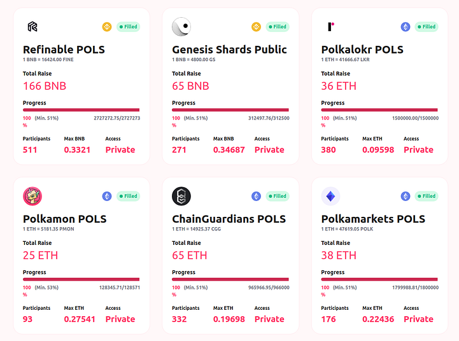Open the Genesis Shards Public title
Viewport: 459px width, 341px height.
pos(229,50)
